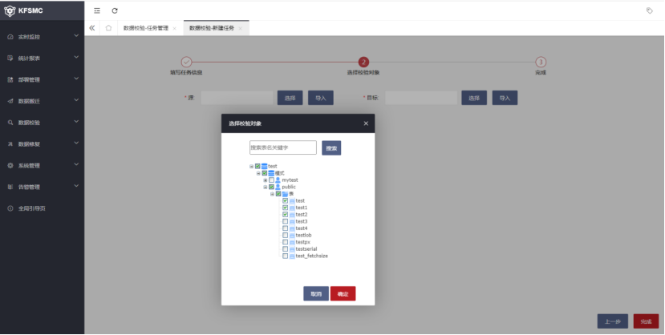665x335 pixels.
Task: Click the 导入 button next to 目标 field
Action: [505, 98]
